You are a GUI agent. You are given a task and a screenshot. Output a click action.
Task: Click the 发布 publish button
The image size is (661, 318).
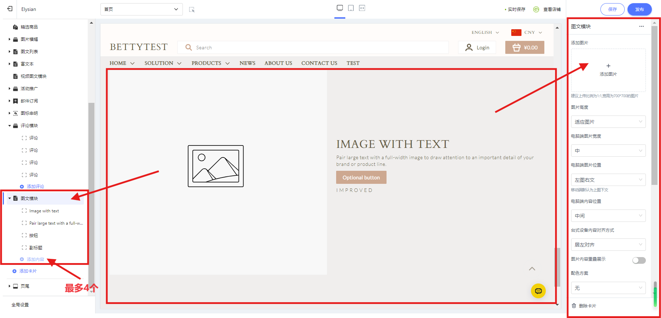(639, 10)
